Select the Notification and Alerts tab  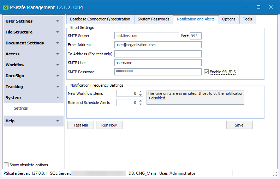(196, 19)
